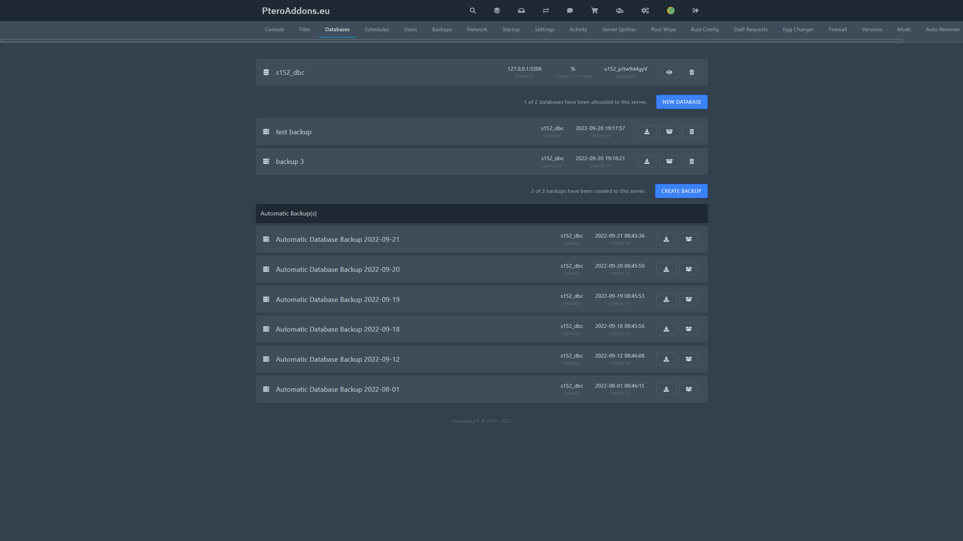
Task: Open the Schedules tab
Action: click(376, 29)
